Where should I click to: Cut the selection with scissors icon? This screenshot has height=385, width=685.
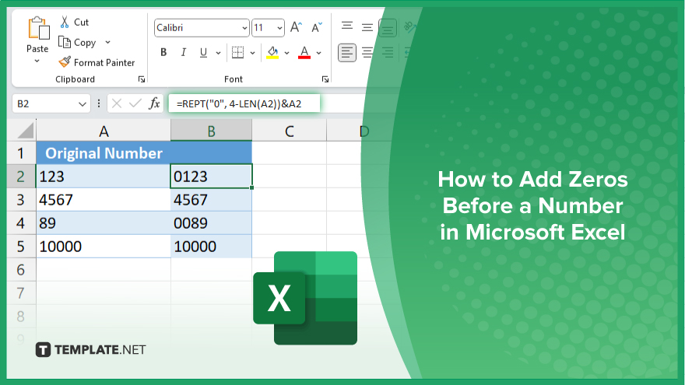(65, 22)
